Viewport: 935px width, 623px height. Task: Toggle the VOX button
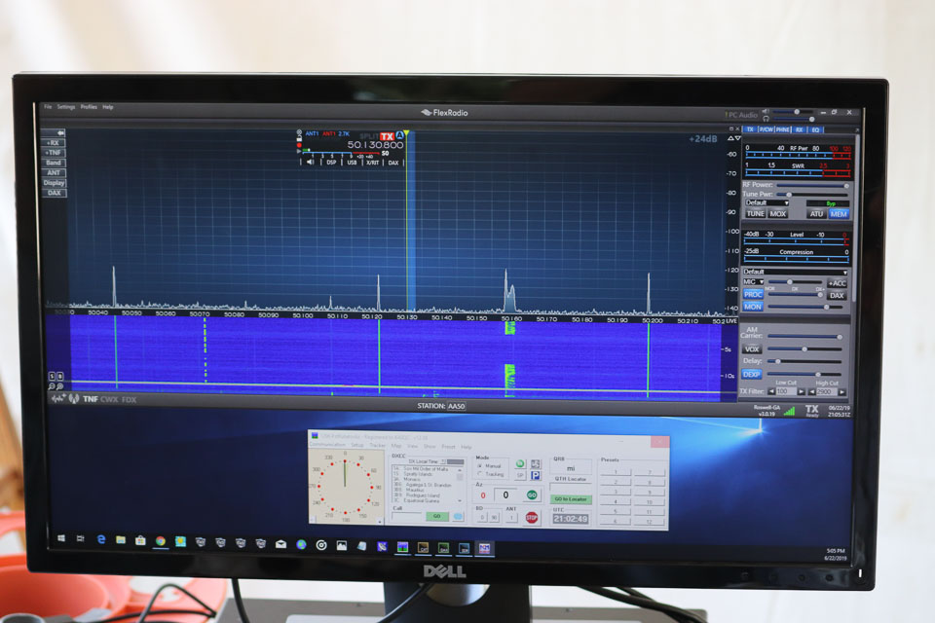pos(752,348)
